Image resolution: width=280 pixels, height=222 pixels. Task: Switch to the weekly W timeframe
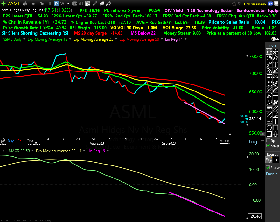(x=62, y=4)
